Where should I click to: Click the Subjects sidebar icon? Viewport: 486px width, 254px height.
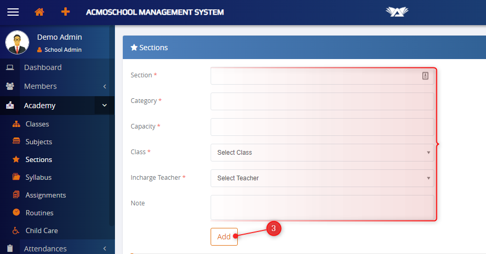tap(16, 142)
